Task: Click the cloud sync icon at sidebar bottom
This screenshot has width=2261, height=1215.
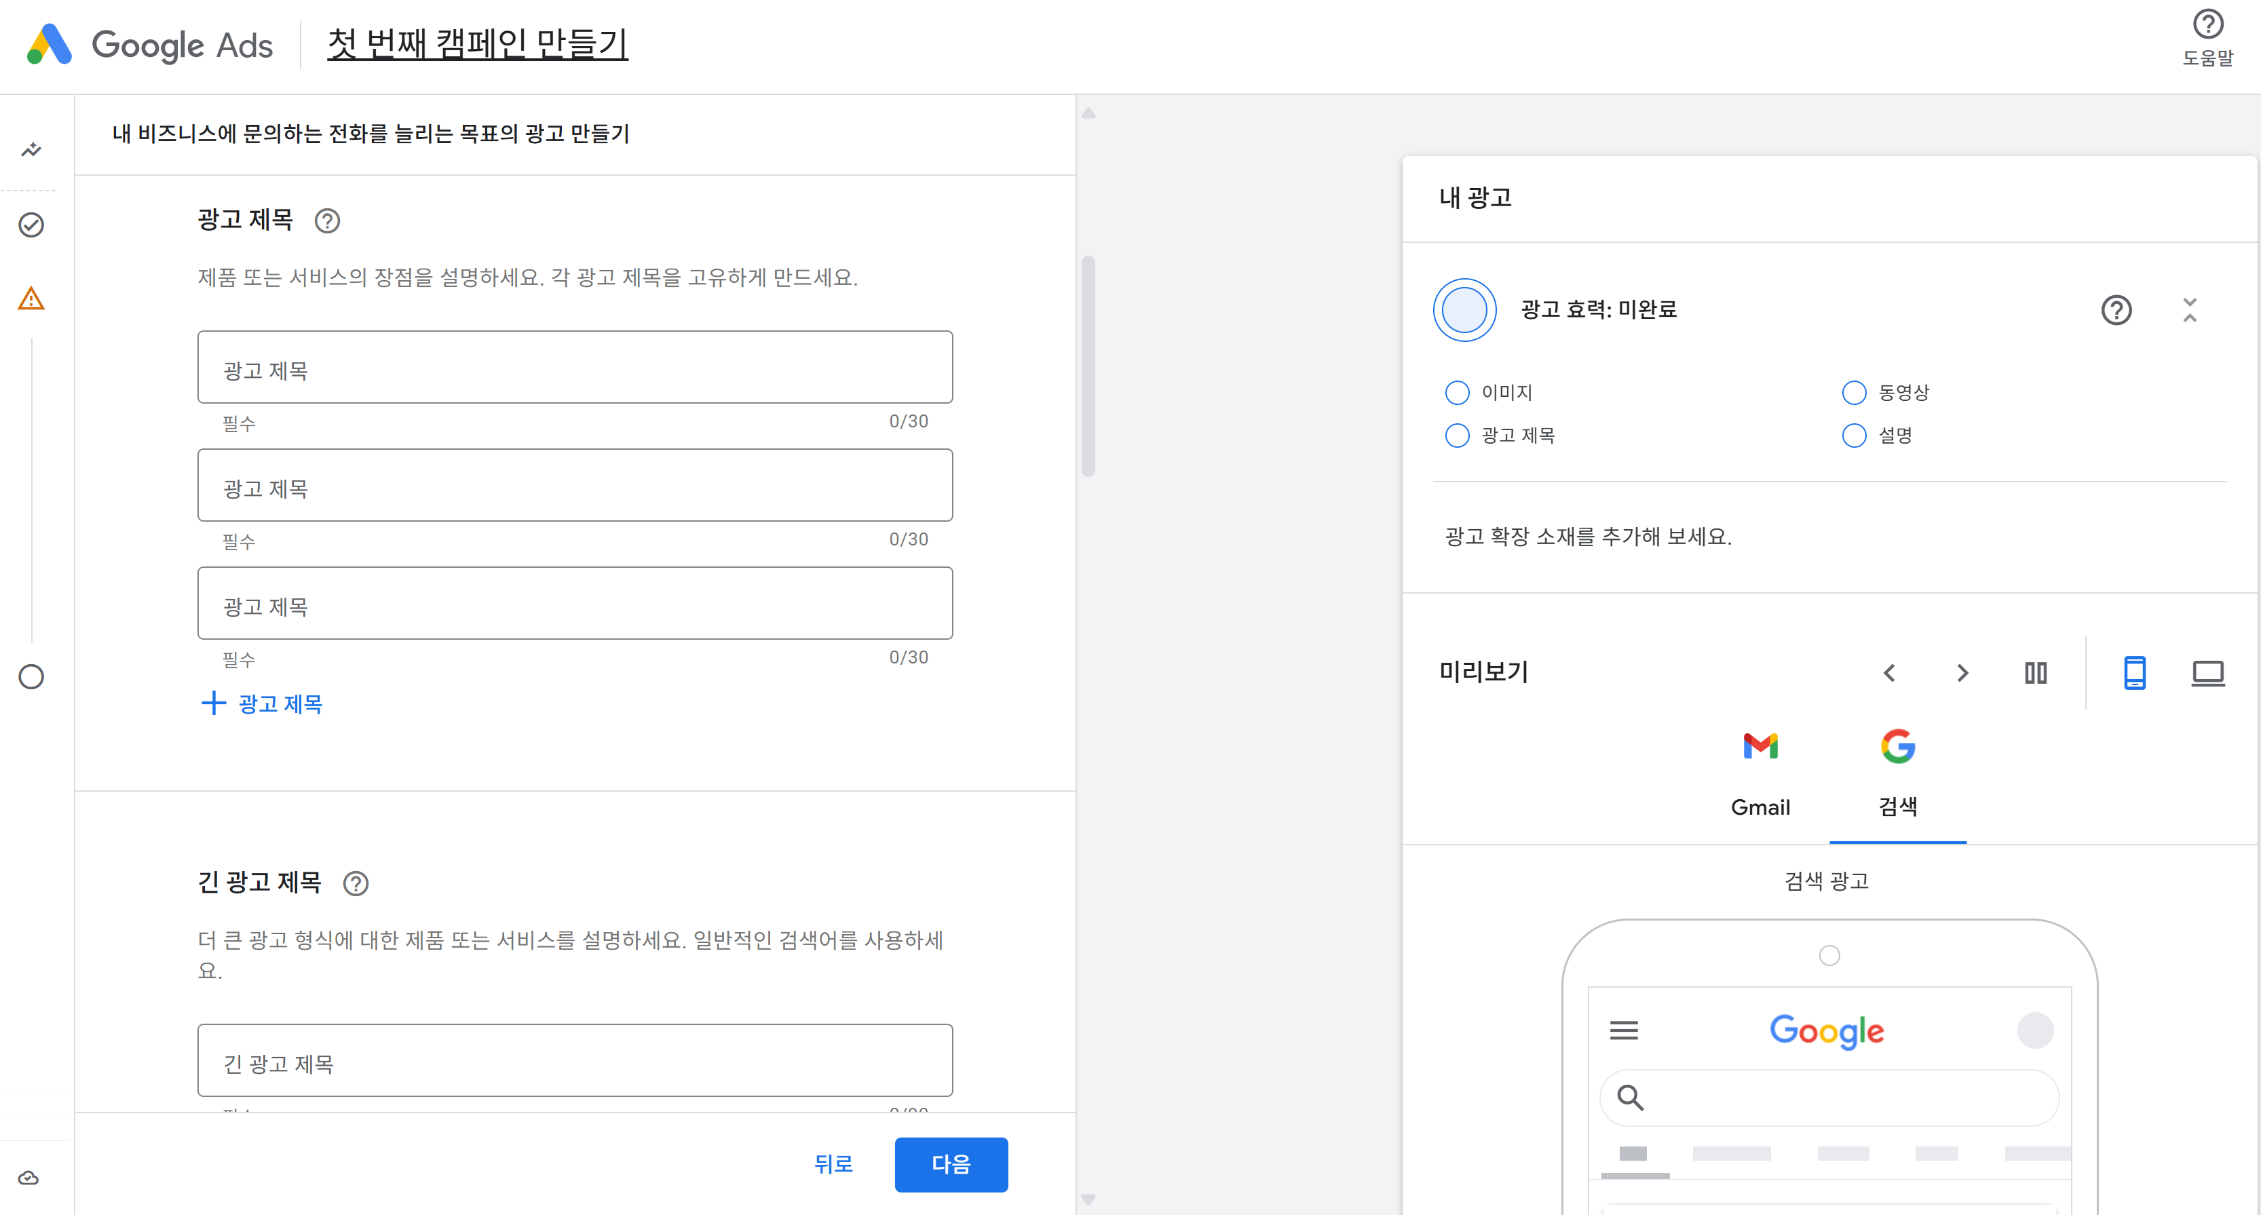Action: point(28,1177)
